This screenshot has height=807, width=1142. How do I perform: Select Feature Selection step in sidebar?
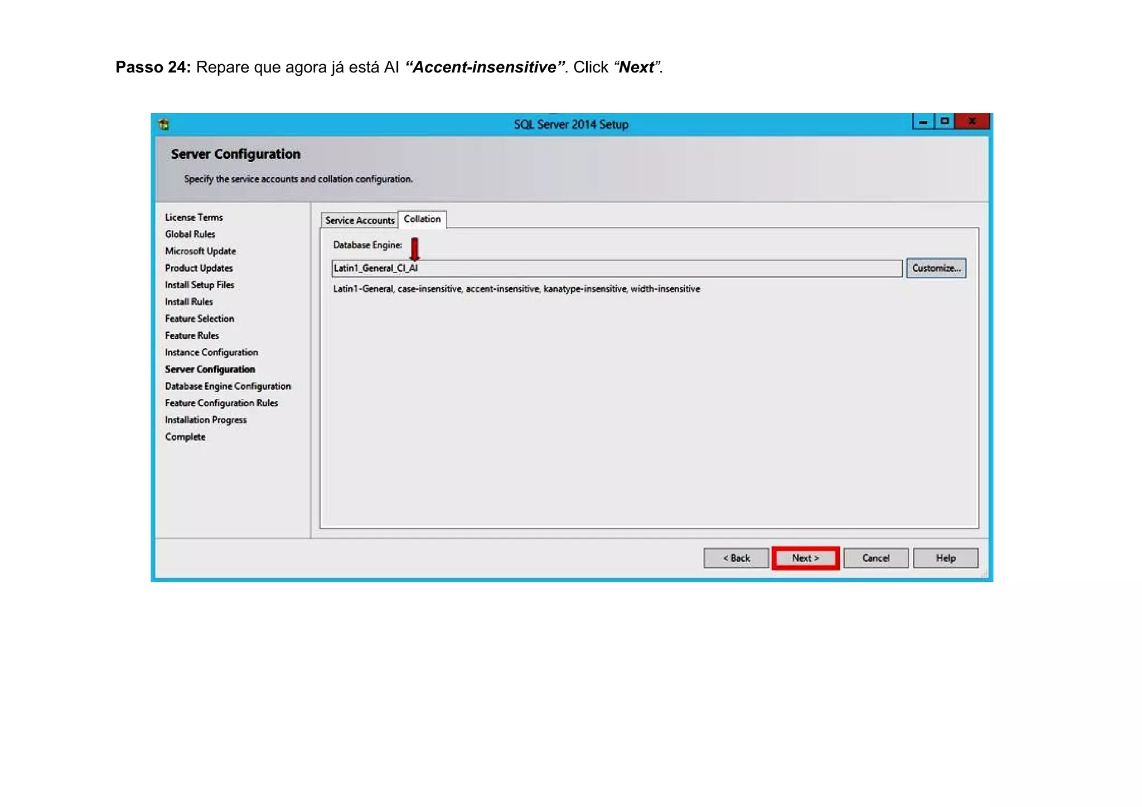[199, 318]
